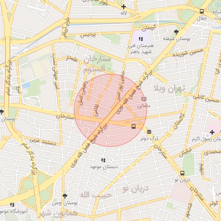The height and width of the screenshot is (221, 221).
Task: Click the حسین شوریده street label
Action: click(x=188, y=53)
